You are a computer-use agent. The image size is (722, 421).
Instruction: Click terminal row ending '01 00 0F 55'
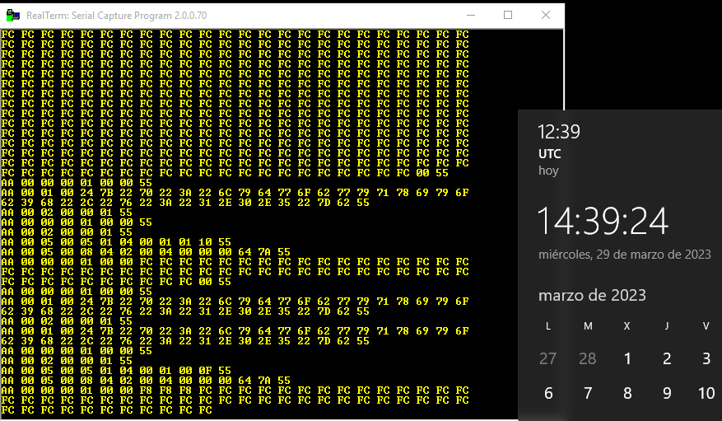[116, 371]
